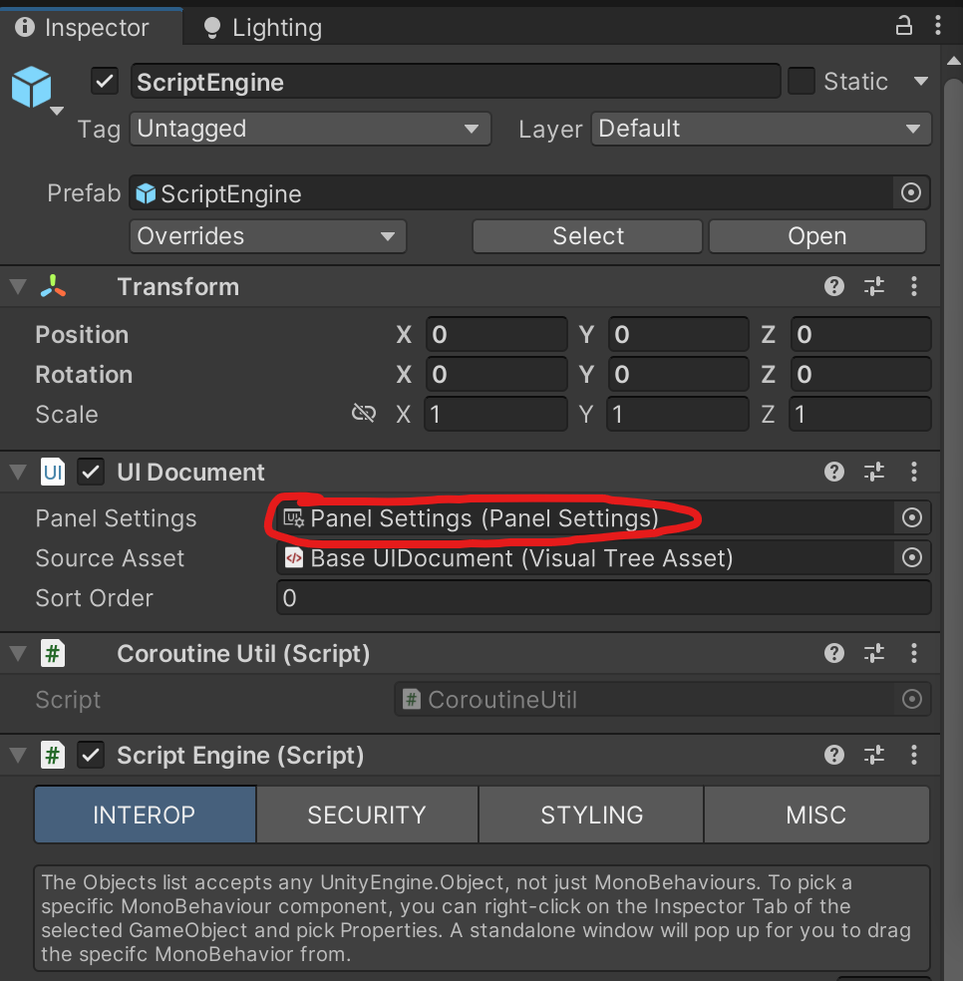Image resolution: width=963 pixels, height=981 pixels.
Task: Open the Overrides dropdown
Action: [267, 236]
